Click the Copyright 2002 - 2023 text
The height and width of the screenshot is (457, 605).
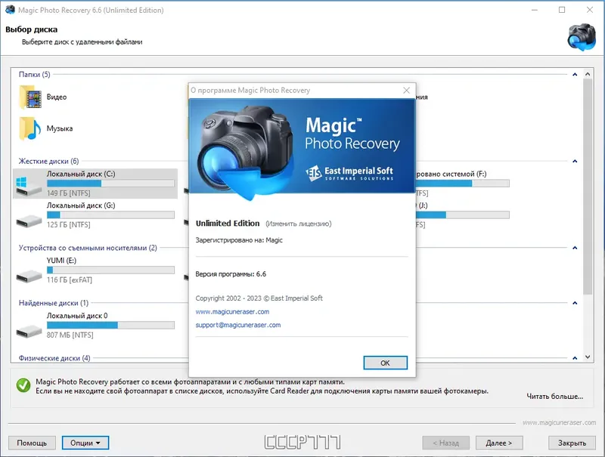click(x=259, y=298)
